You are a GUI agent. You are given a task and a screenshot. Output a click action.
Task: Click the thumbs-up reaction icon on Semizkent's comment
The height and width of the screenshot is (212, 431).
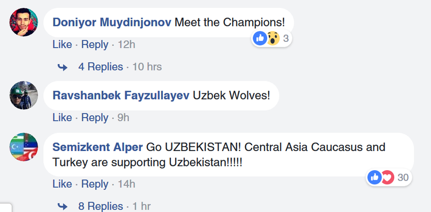click(x=375, y=178)
